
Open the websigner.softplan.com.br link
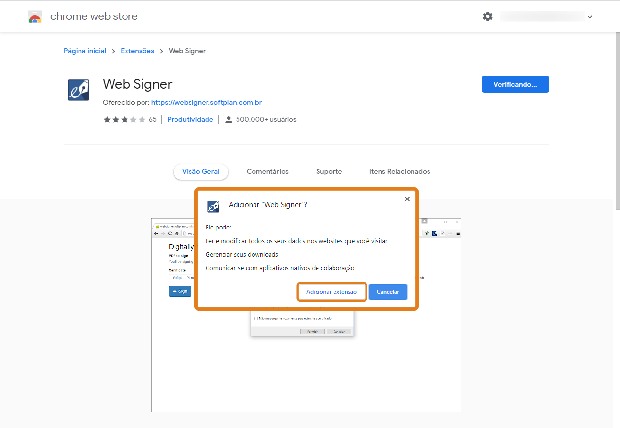(x=207, y=102)
